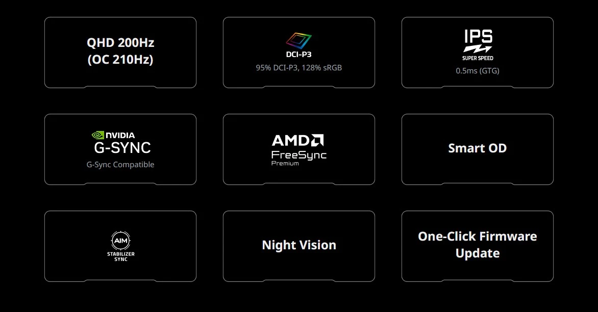The image size is (598, 312).
Task: Click the white NVIDIA wordmark text
Action: pyautogui.click(x=120, y=135)
